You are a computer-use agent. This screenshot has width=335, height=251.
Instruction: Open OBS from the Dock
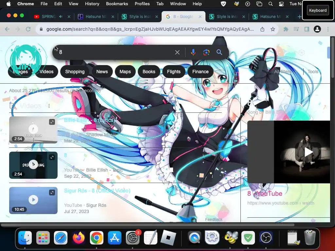pos(266,238)
